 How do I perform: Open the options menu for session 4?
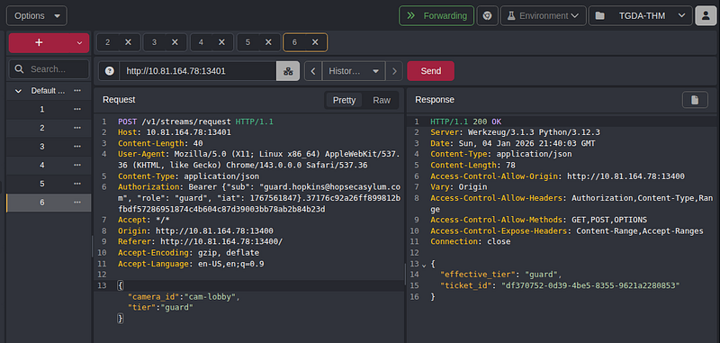point(77,166)
